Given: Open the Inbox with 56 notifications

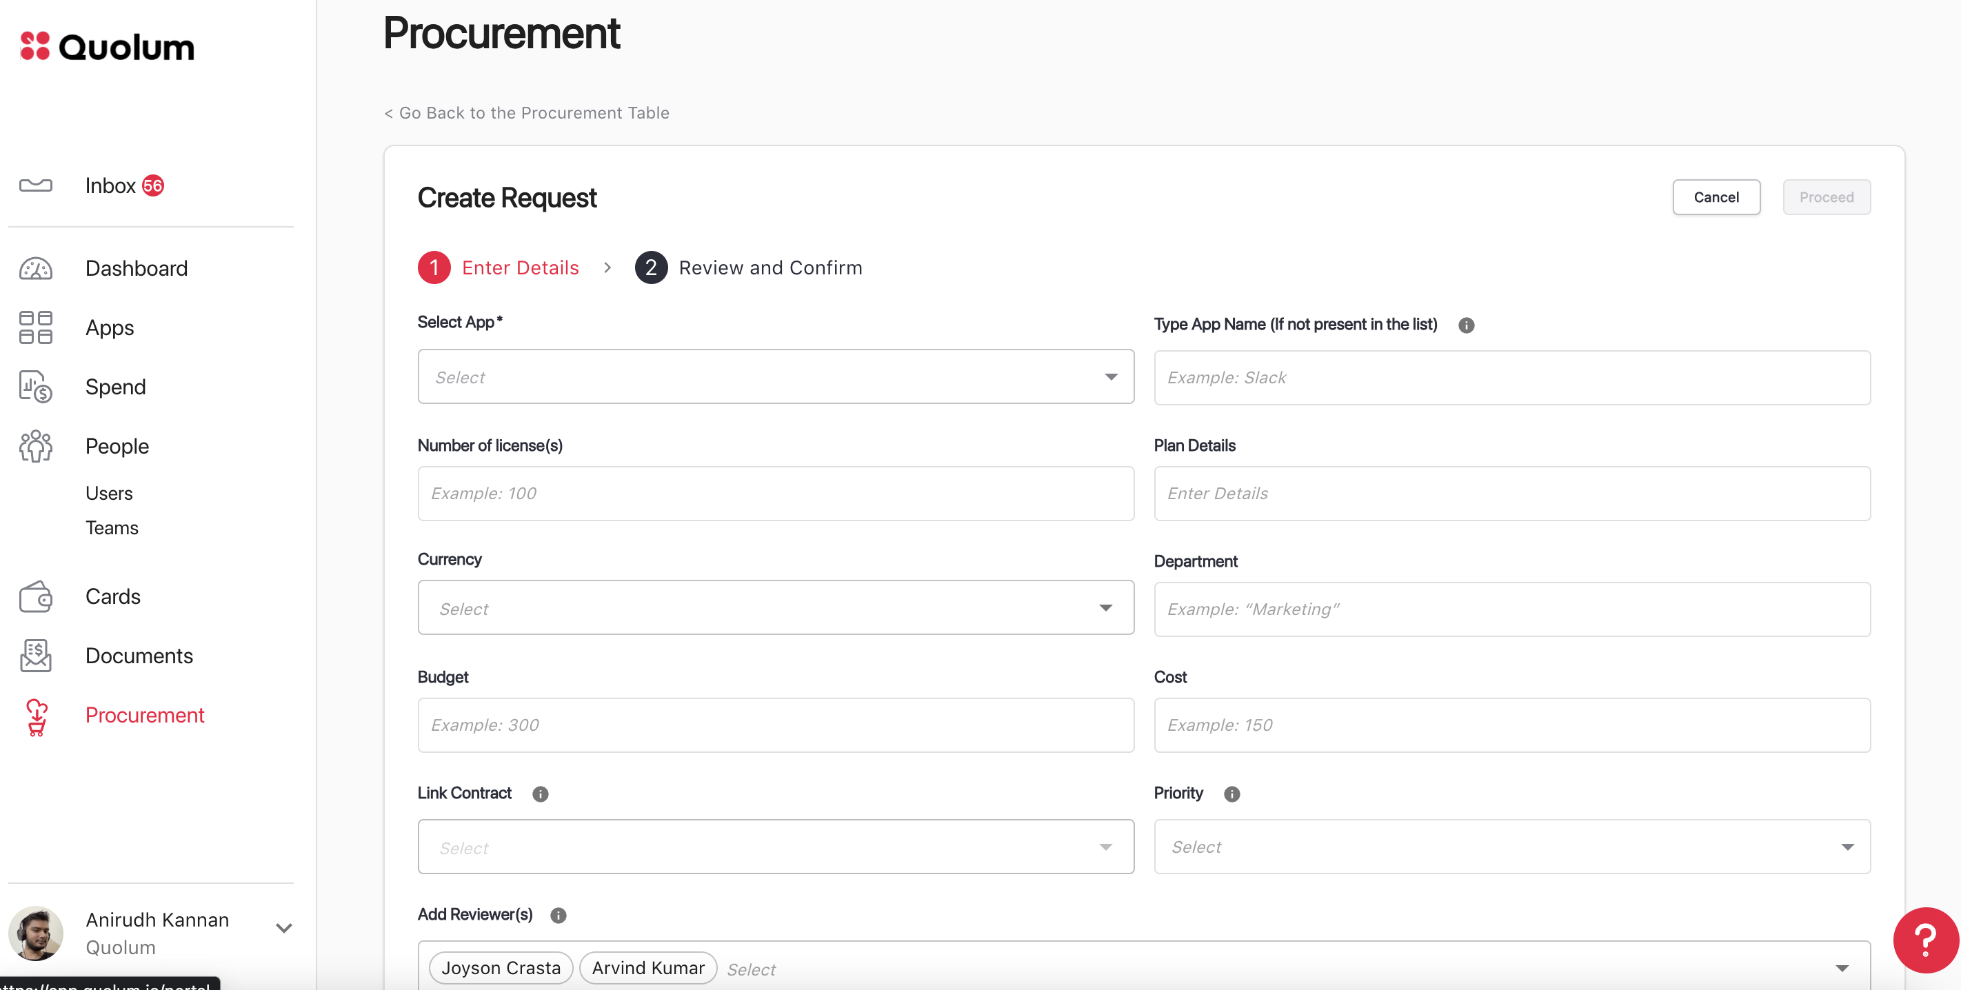Looking at the screenshot, I should pos(110,186).
